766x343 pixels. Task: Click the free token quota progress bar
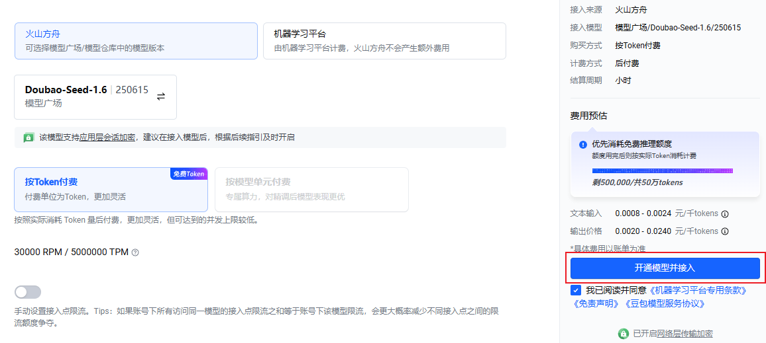pyautogui.click(x=663, y=171)
